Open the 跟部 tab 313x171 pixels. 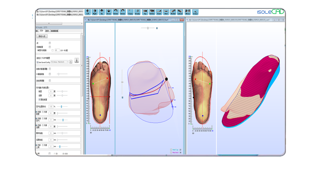47,31
